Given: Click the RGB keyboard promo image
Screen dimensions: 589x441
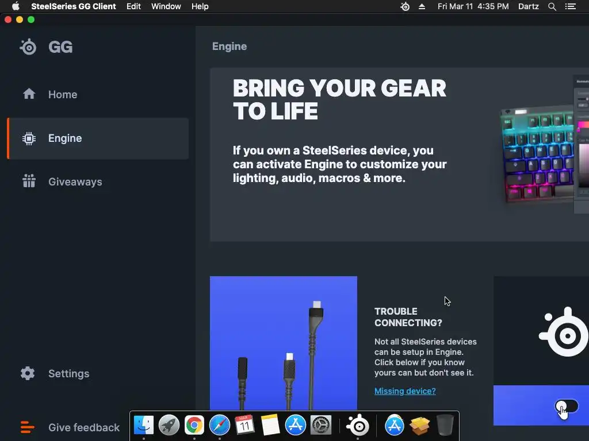Looking at the screenshot, I should [544, 153].
